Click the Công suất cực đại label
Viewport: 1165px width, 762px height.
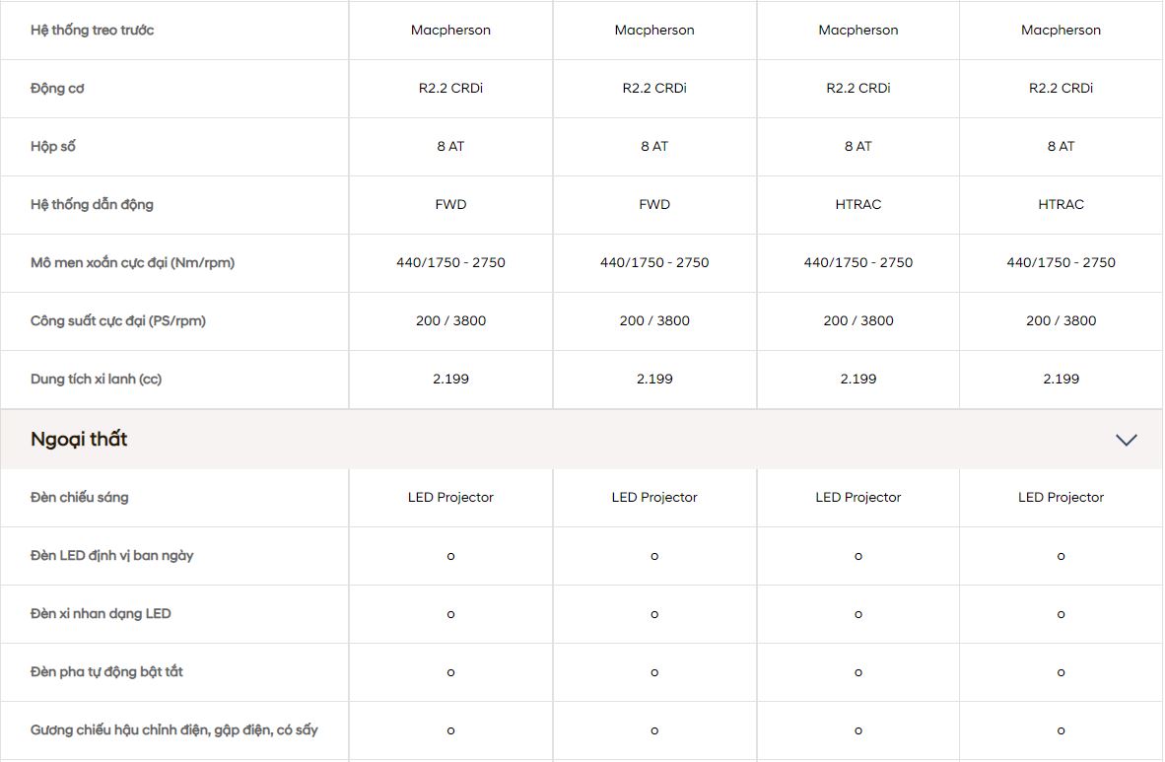(x=118, y=321)
